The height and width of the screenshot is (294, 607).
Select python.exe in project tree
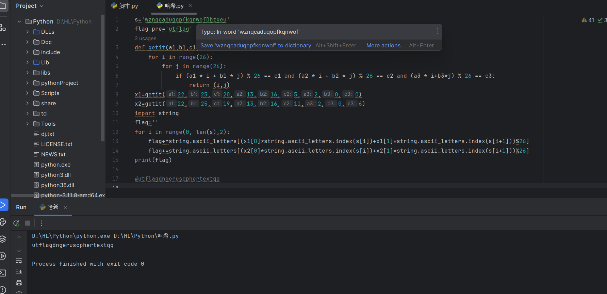pos(55,165)
